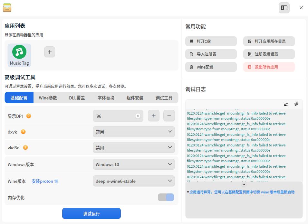Click the Windows版本 label
This screenshot has height=224, width=308.
click(21, 164)
